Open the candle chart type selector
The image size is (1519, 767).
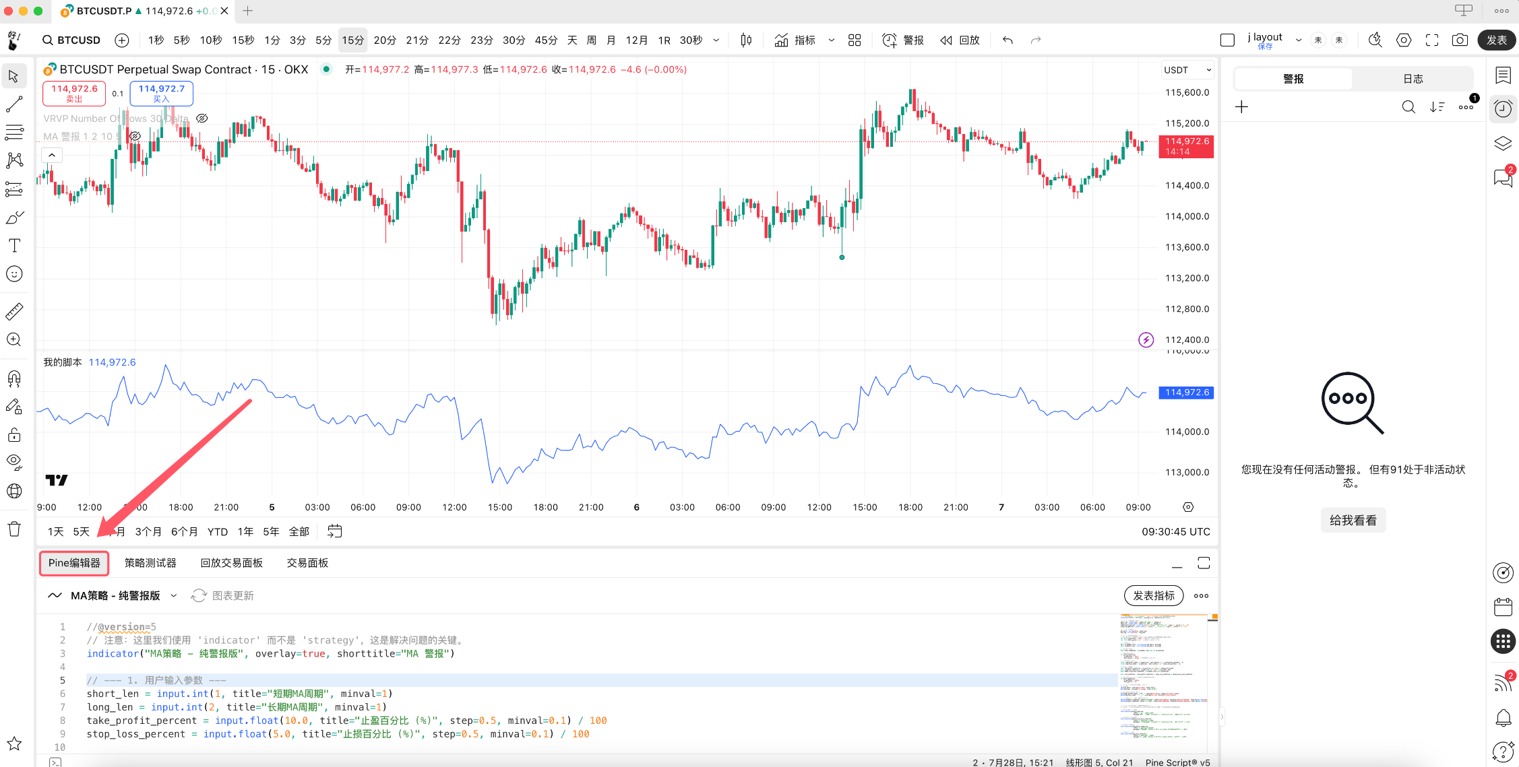746,40
